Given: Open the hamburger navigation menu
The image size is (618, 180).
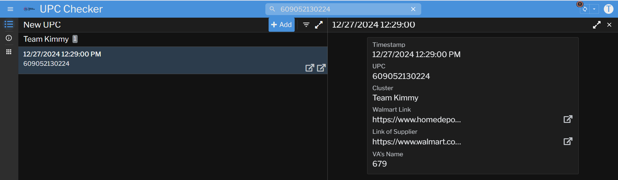Looking at the screenshot, I should [10, 9].
